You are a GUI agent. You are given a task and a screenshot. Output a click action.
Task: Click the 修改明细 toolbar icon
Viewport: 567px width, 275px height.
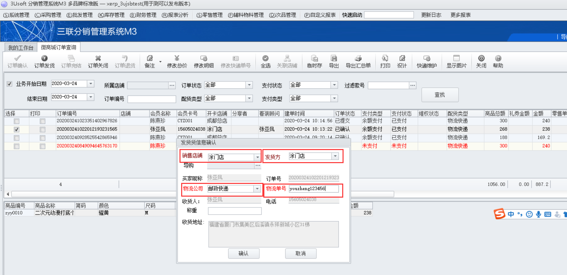pyautogui.click(x=204, y=62)
